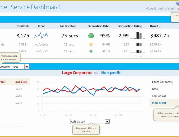Click the Trend column header

[41, 26]
